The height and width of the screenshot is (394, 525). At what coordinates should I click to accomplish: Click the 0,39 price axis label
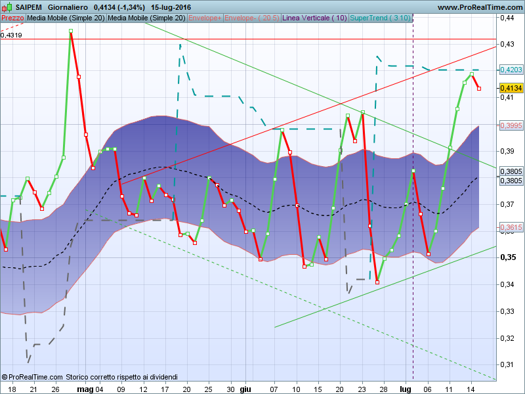(x=507, y=151)
